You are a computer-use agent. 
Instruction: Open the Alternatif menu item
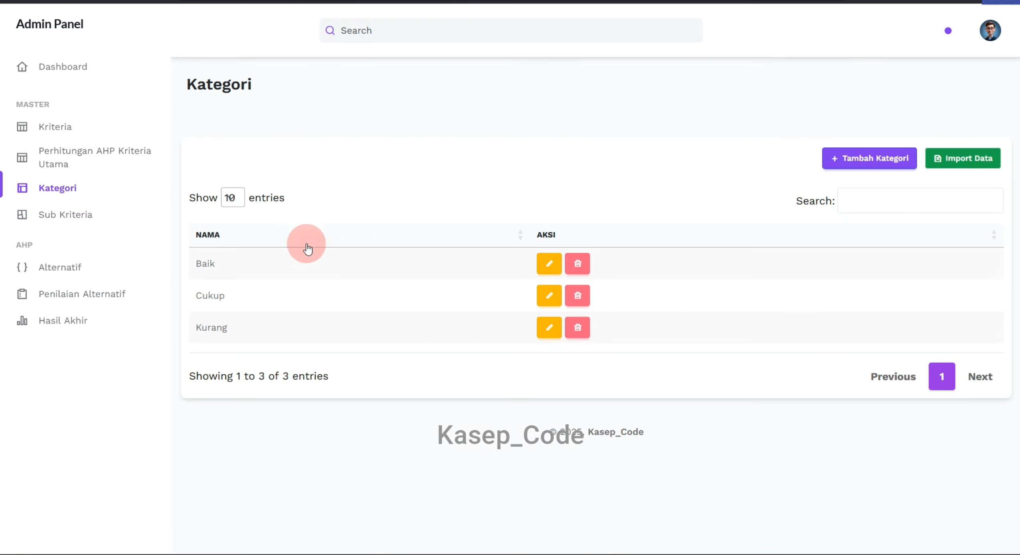click(60, 267)
